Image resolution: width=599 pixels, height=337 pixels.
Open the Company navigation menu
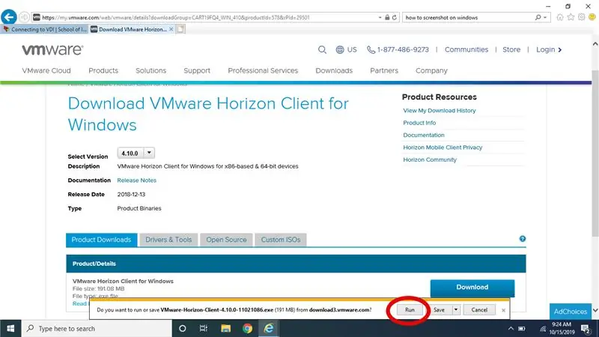pos(431,70)
